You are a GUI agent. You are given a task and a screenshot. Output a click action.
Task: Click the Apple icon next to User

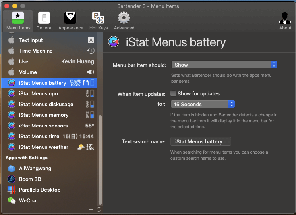pyautogui.click(x=12, y=61)
